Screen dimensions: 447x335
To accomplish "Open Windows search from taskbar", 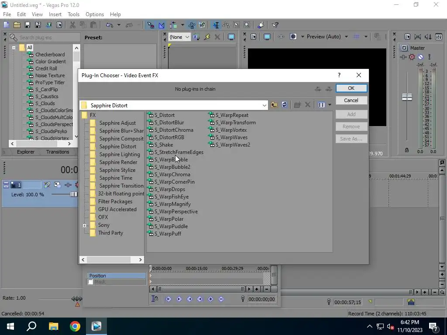I will (x=31, y=326).
